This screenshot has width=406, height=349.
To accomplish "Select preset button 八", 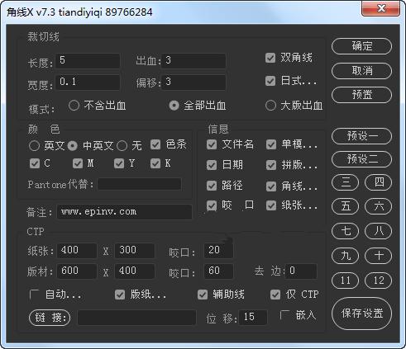I will [378, 231].
